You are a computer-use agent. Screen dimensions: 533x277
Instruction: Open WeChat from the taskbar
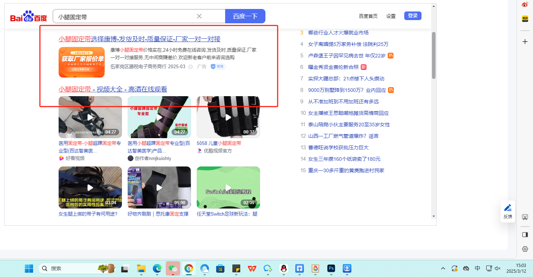[173, 268]
